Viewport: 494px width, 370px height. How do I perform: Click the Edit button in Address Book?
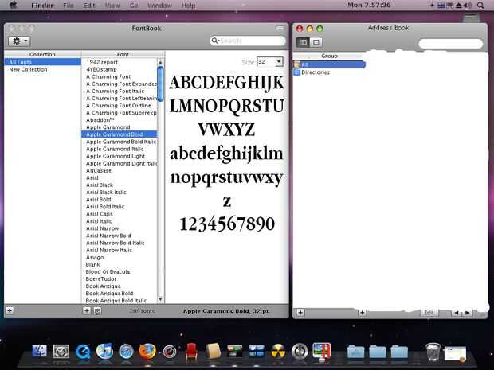click(429, 313)
